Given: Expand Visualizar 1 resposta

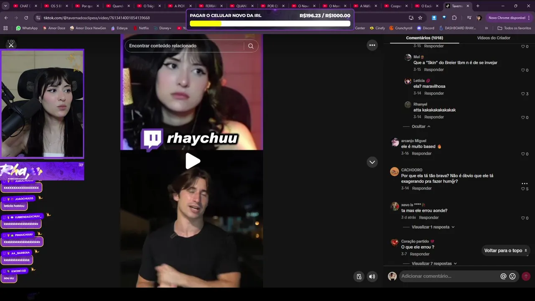Looking at the screenshot, I should coord(433,227).
